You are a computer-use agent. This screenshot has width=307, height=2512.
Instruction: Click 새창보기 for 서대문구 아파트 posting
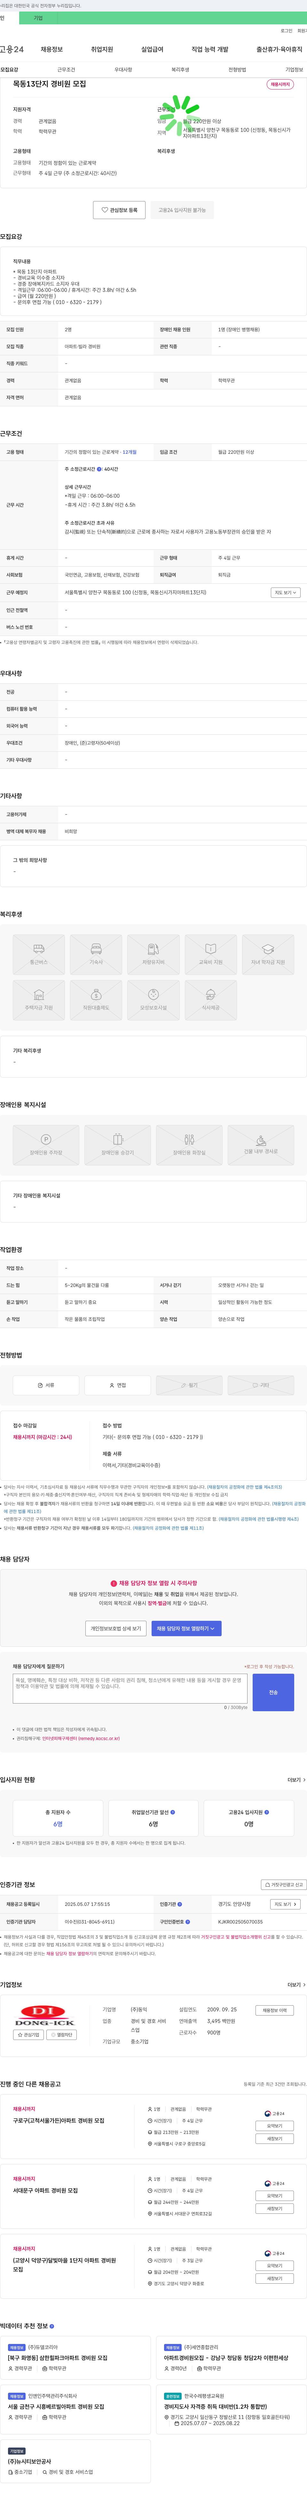(275, 2209)
